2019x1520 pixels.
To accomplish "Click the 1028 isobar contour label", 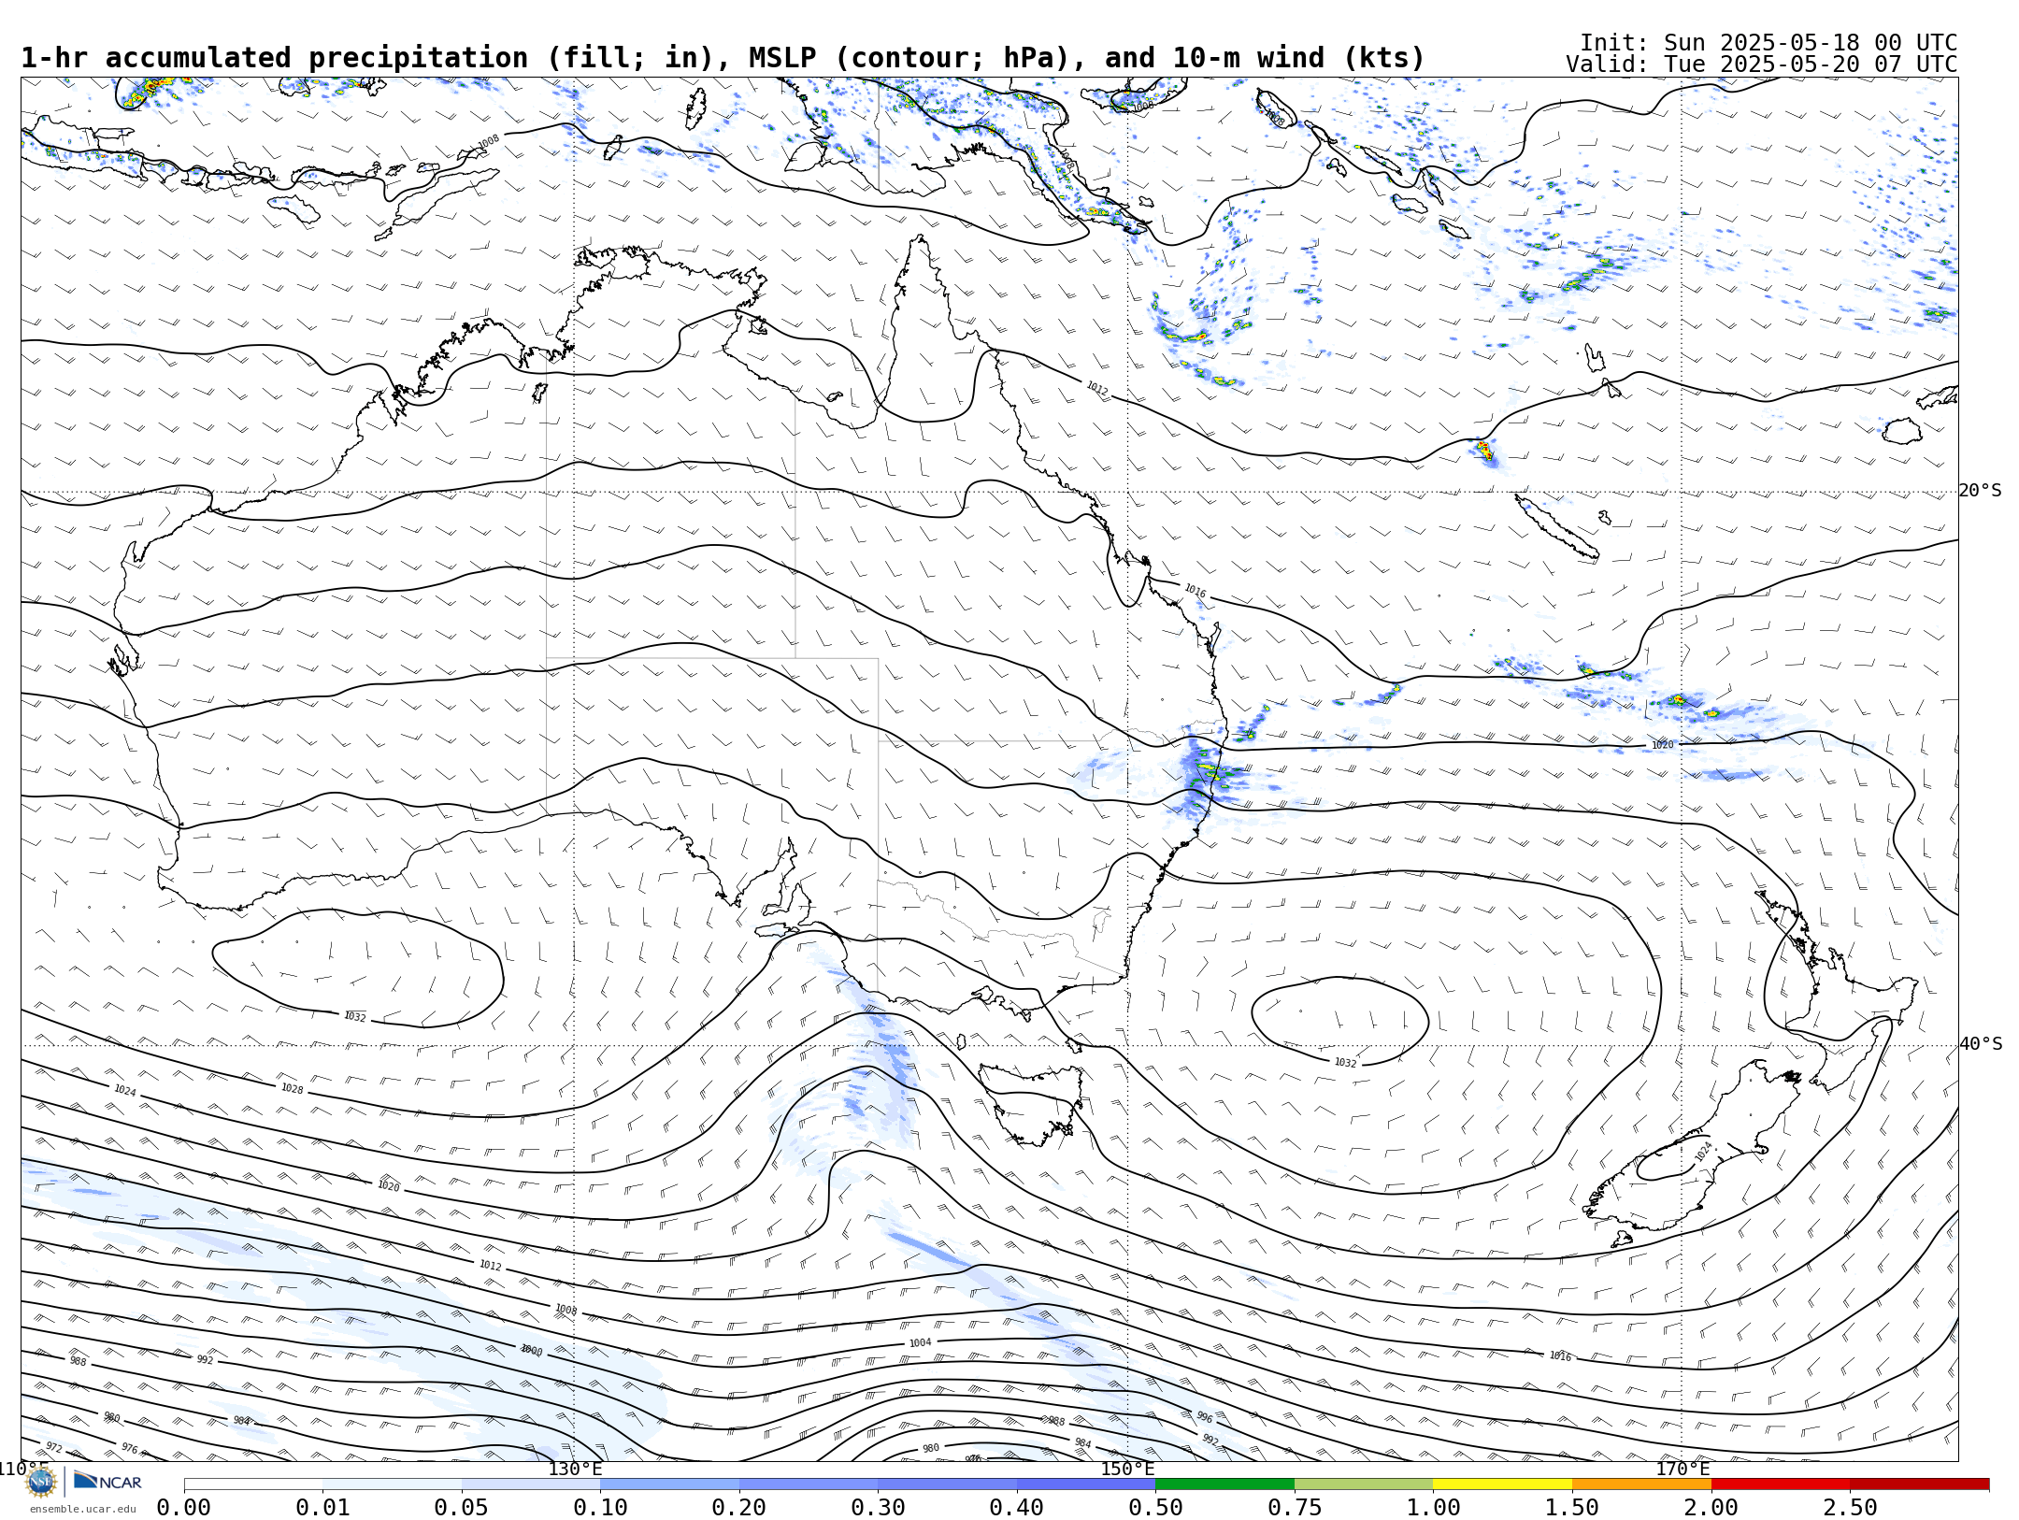I will coord(292,1089).
